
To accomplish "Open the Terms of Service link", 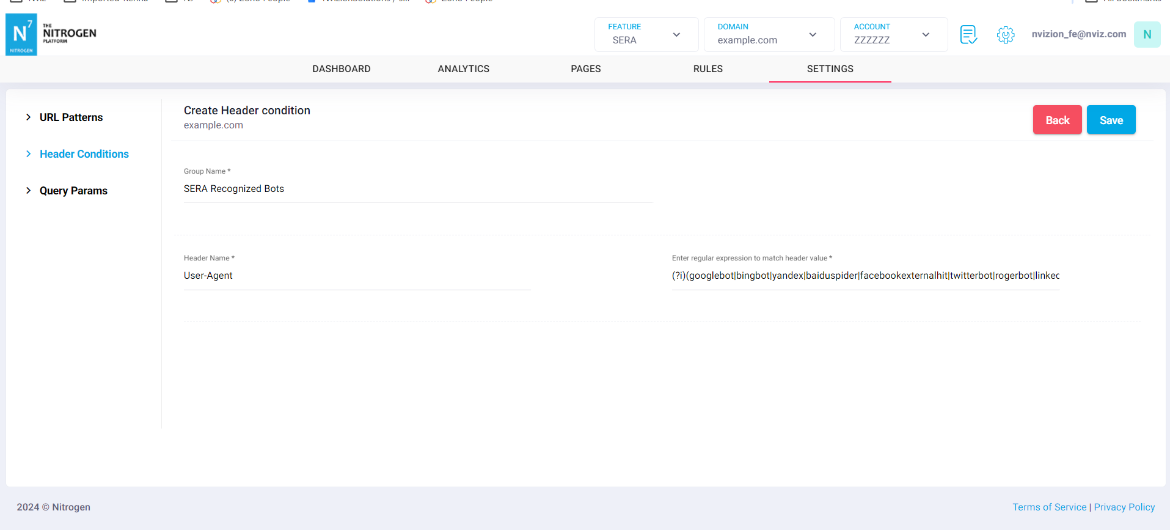I will pos(1049,507).
